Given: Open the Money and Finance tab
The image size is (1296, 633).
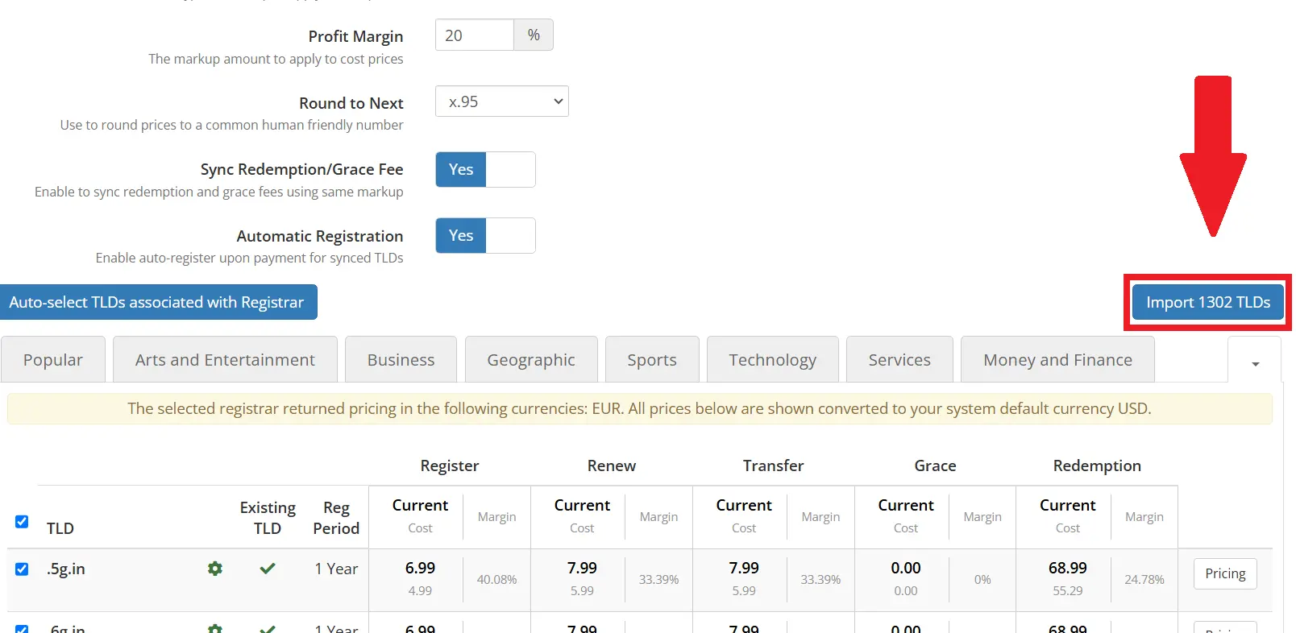Looking at the screenshot, I should coord(1057,359).
